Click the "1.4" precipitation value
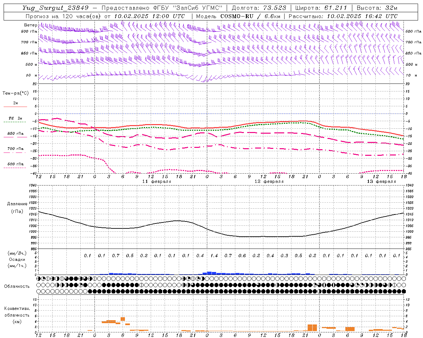 click(x=214, y=255)
